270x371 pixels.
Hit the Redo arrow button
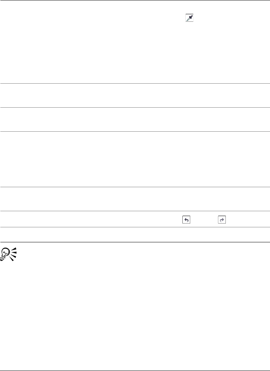click(221, 219)
